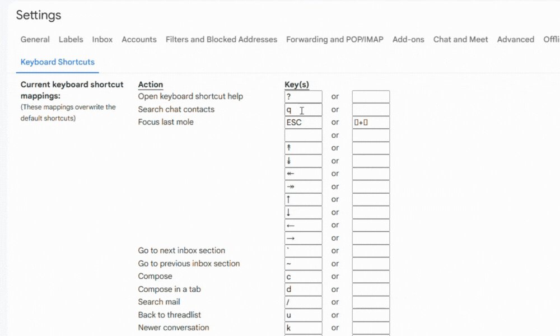Click the backtick key field for next inbox section

pyautogui.click(x=303, y=251)
